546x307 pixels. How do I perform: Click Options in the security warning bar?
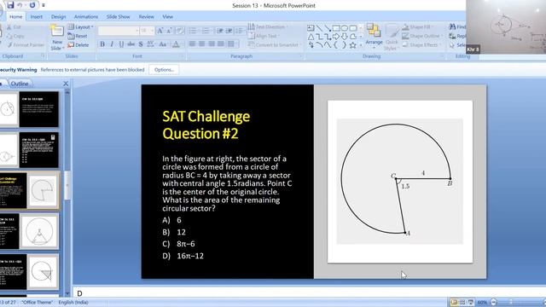164,70
